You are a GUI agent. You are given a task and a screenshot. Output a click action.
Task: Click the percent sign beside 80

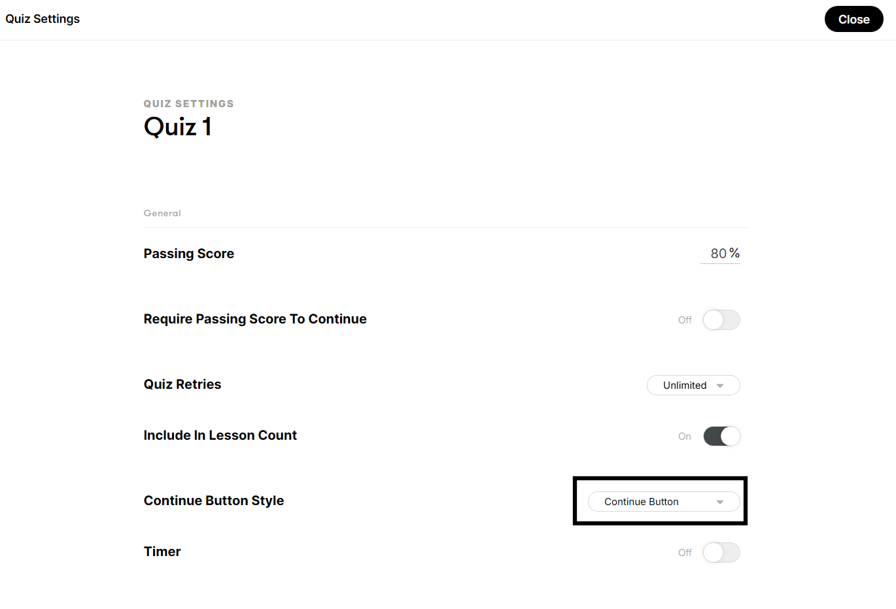(734, 253)
